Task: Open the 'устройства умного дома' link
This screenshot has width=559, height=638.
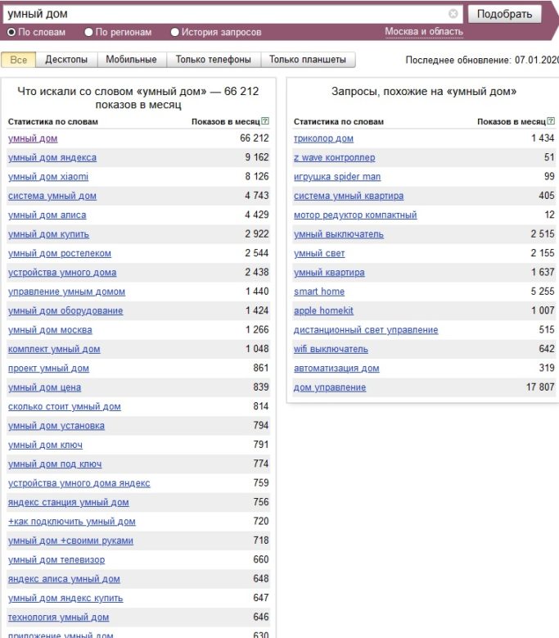Action: click(x=62, y=273)
